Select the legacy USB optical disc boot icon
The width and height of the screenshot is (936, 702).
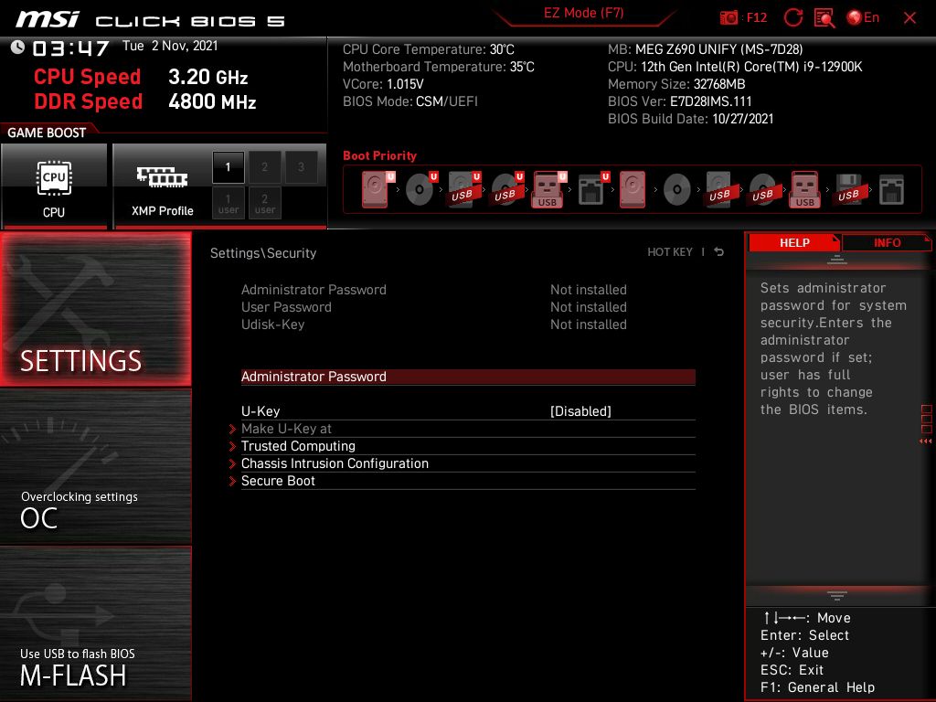tap(762, 189)
